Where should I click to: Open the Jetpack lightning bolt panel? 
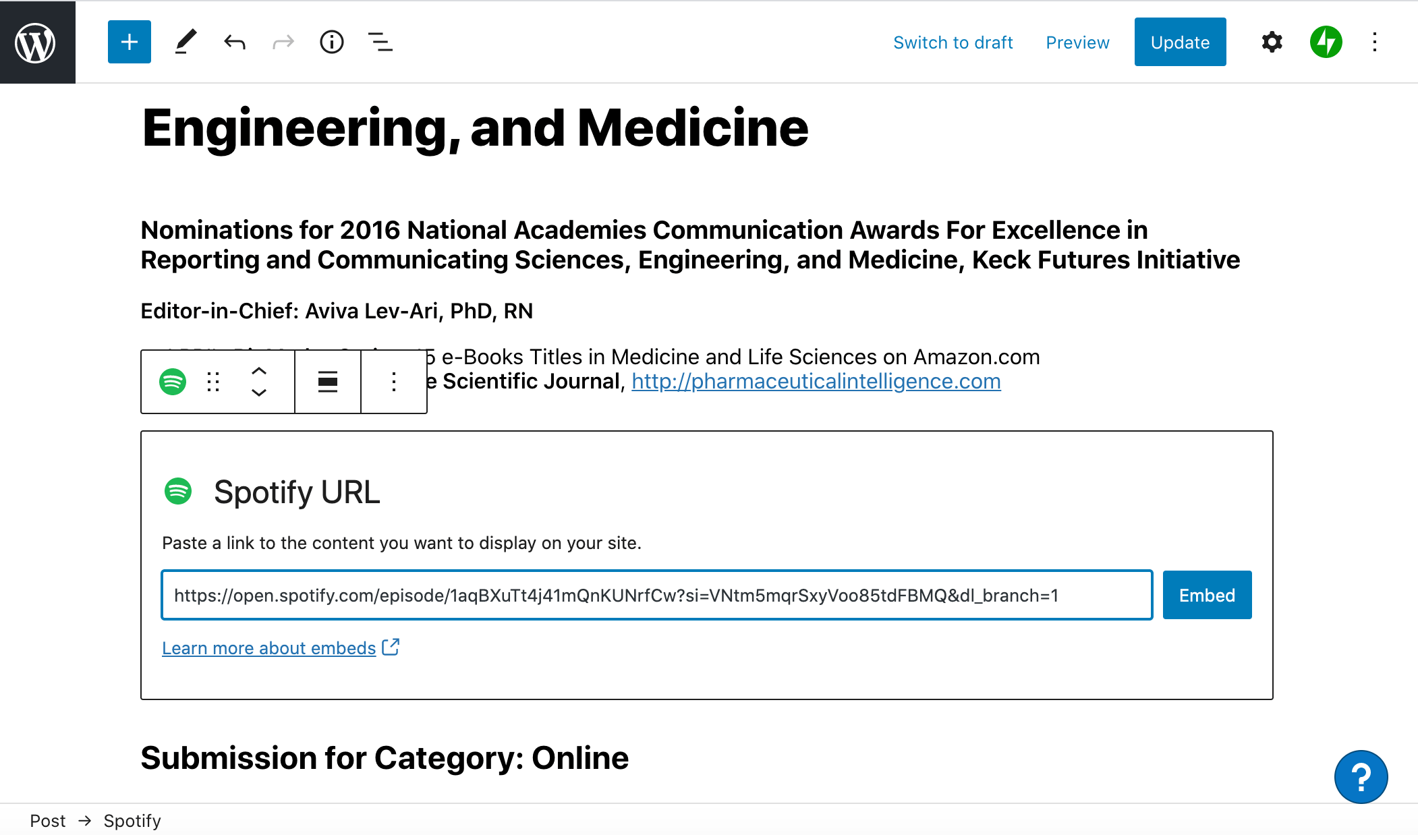pyautogui.click(x=1326, y=42)
